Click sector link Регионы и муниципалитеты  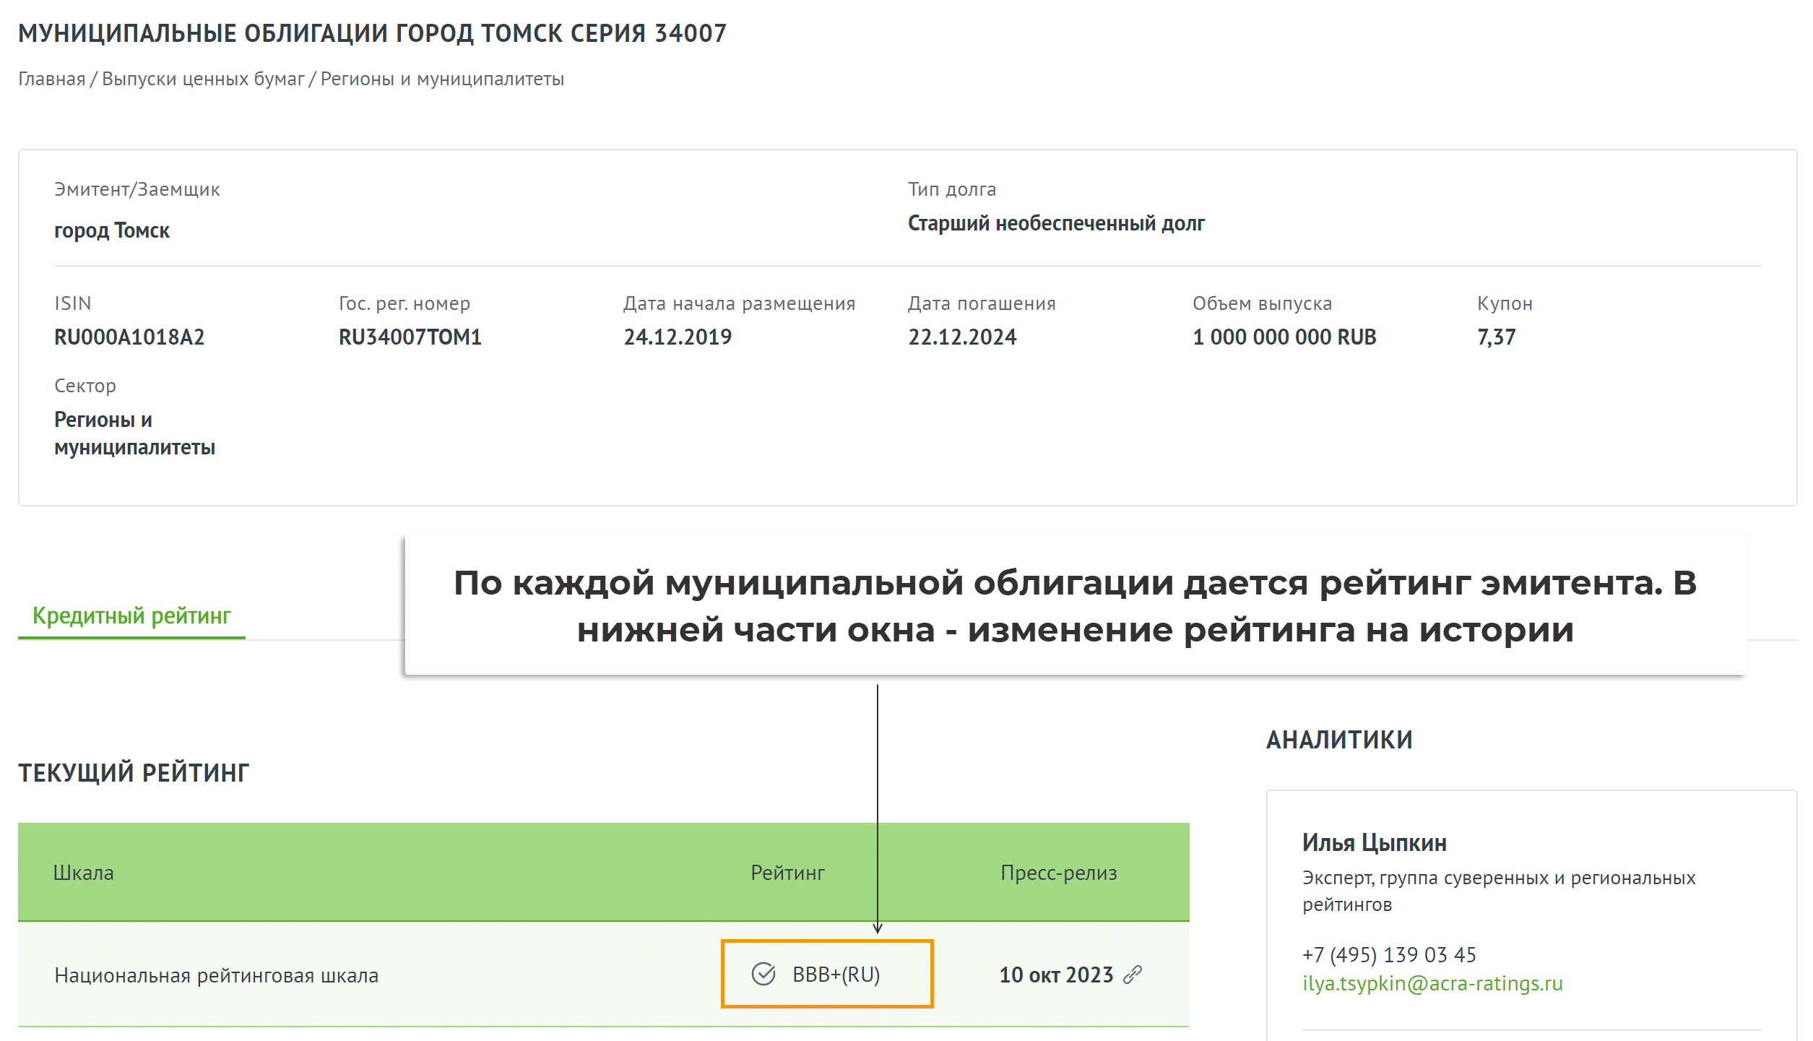[134, 433]
